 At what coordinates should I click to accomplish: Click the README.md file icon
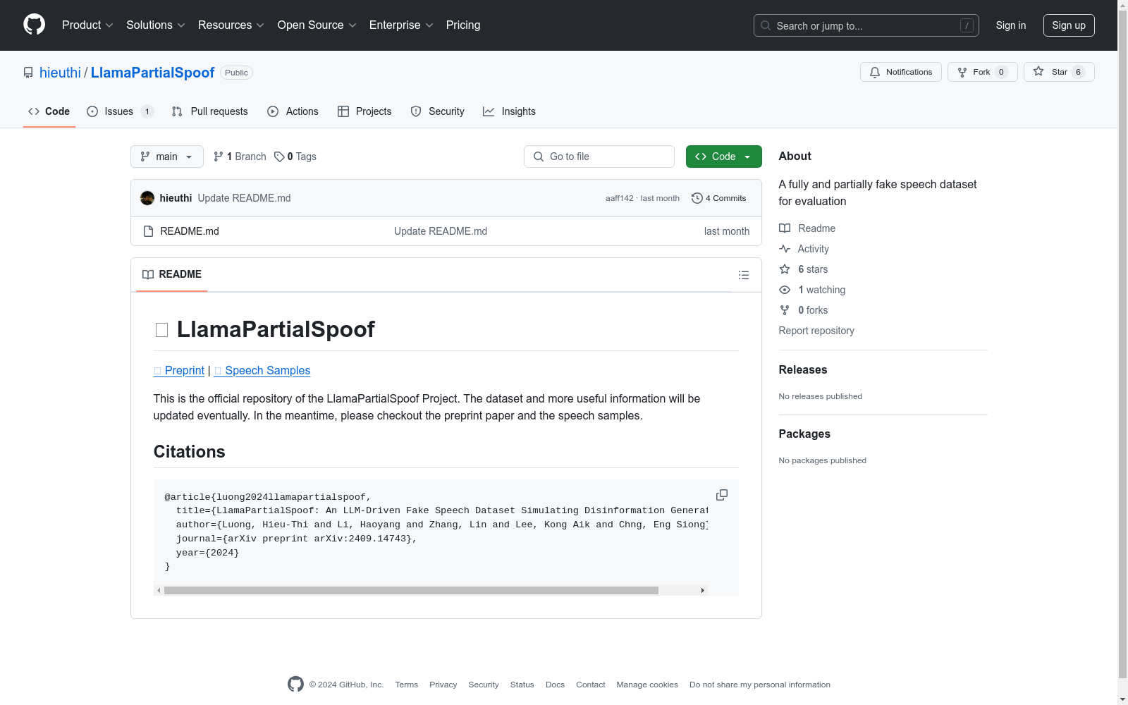(148, 231)
